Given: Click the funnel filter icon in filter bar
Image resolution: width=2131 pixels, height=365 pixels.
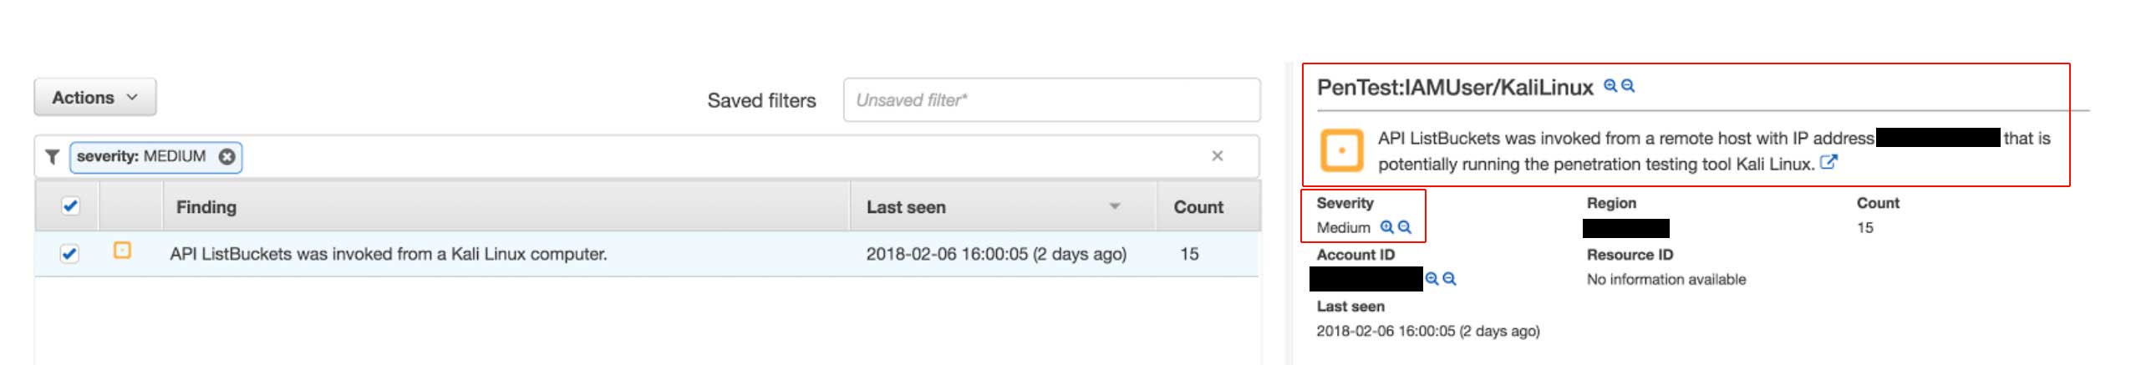Looking at the screenshot, I should (52, 157).
